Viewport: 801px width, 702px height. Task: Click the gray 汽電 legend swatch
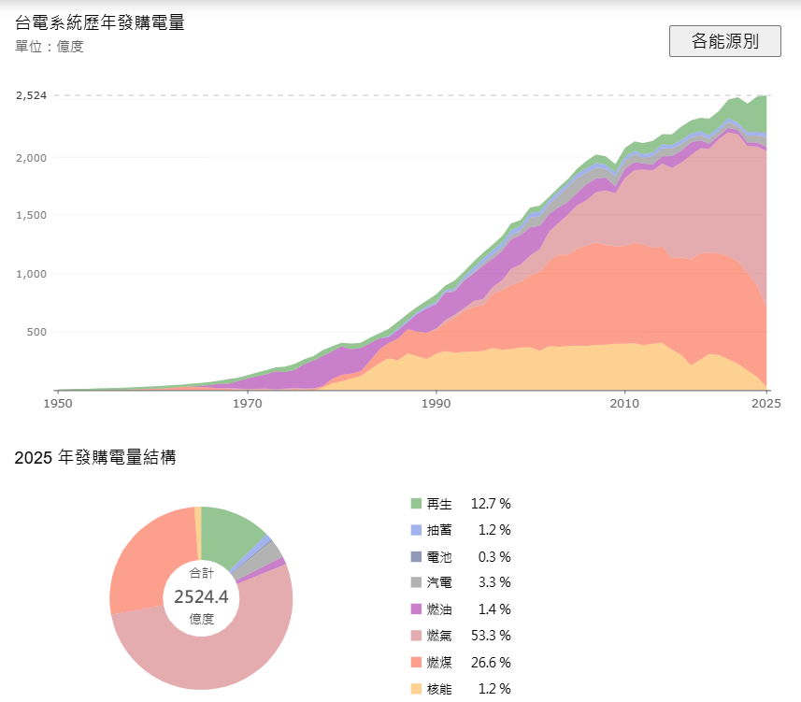click(416, 583)
